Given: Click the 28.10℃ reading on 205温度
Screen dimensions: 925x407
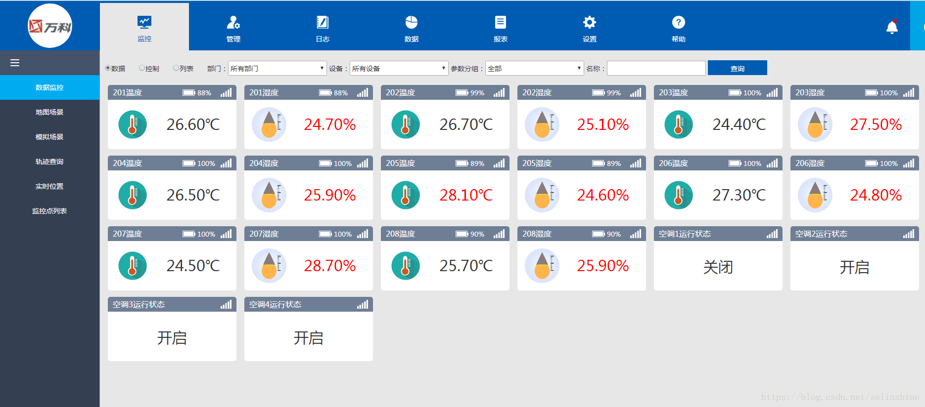Looking at the screenshot, I should pyautogui.click(x=466, y=195).
